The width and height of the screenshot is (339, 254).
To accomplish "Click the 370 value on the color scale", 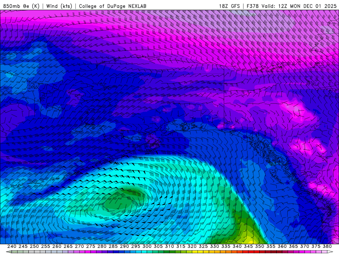I will point(304,246).
